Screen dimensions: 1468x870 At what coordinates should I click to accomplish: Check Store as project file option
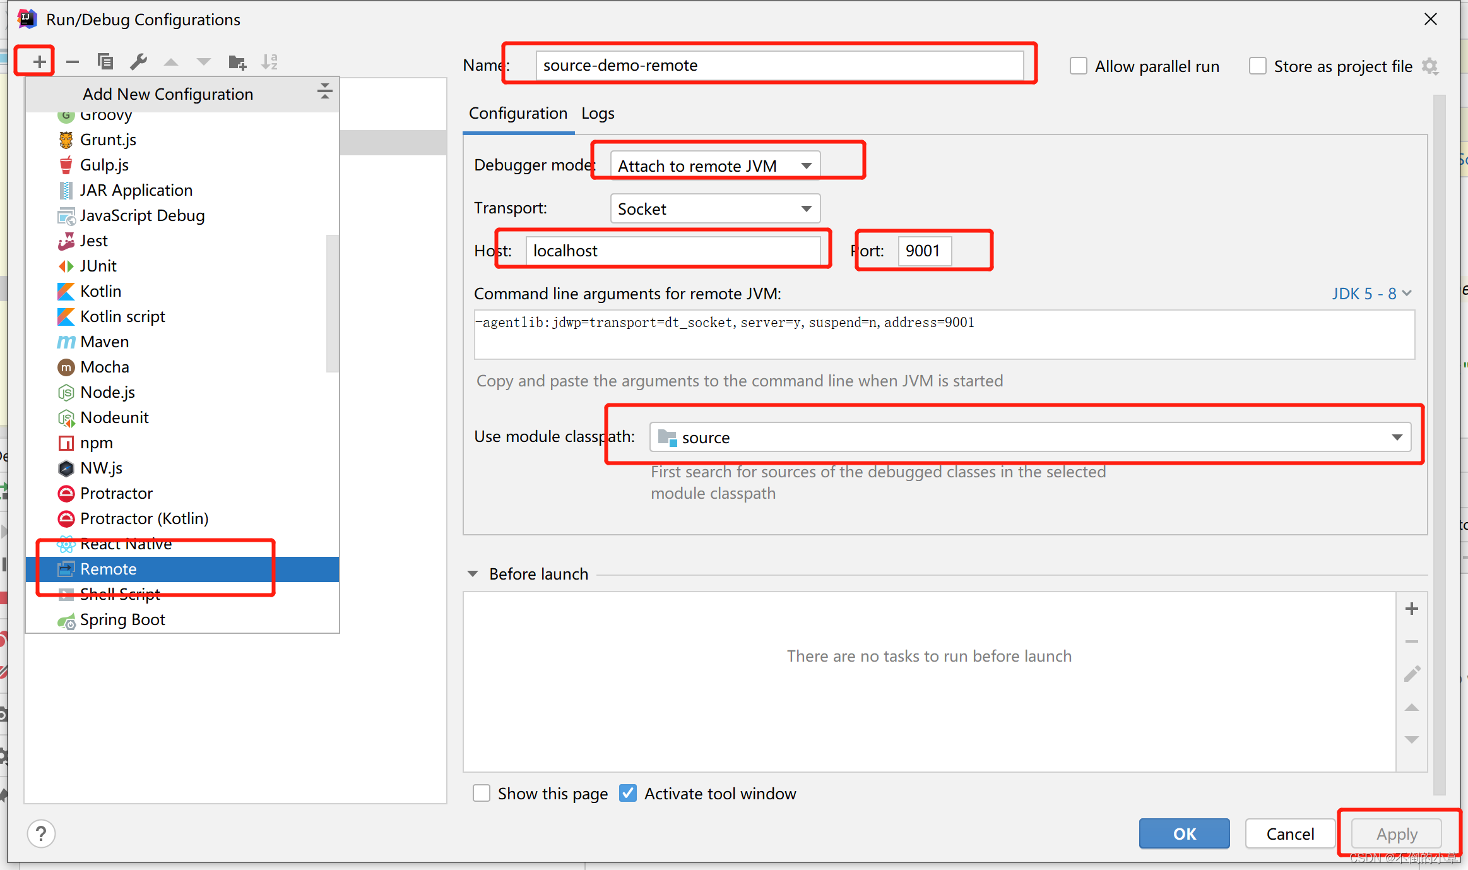click(x=1258, y=66)
